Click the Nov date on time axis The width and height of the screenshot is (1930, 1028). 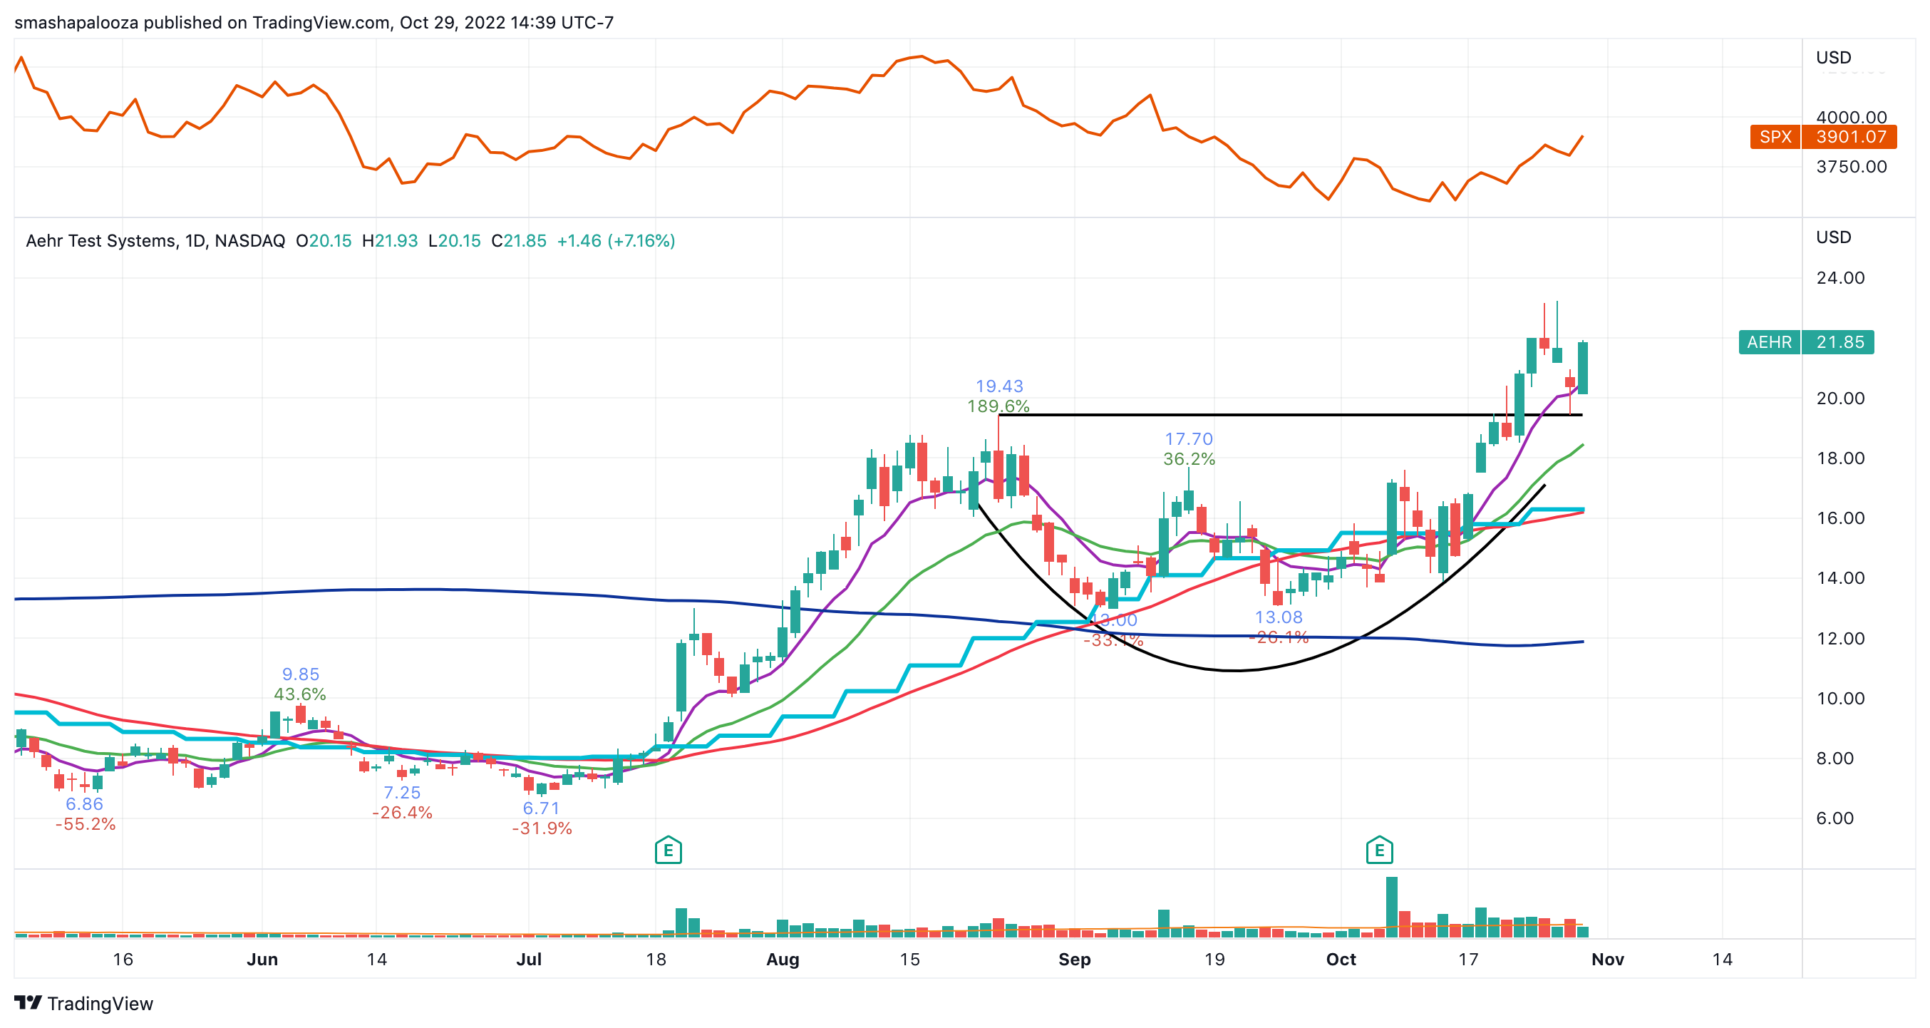pyautogui.click(x=1607, y=959)
